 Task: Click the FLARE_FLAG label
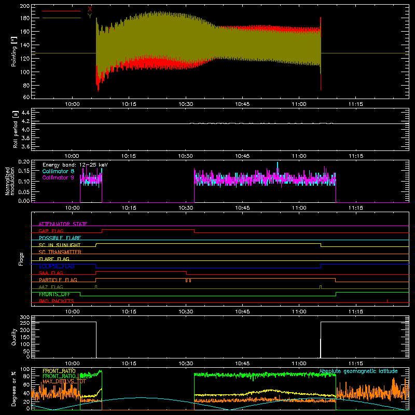(54, 259)
